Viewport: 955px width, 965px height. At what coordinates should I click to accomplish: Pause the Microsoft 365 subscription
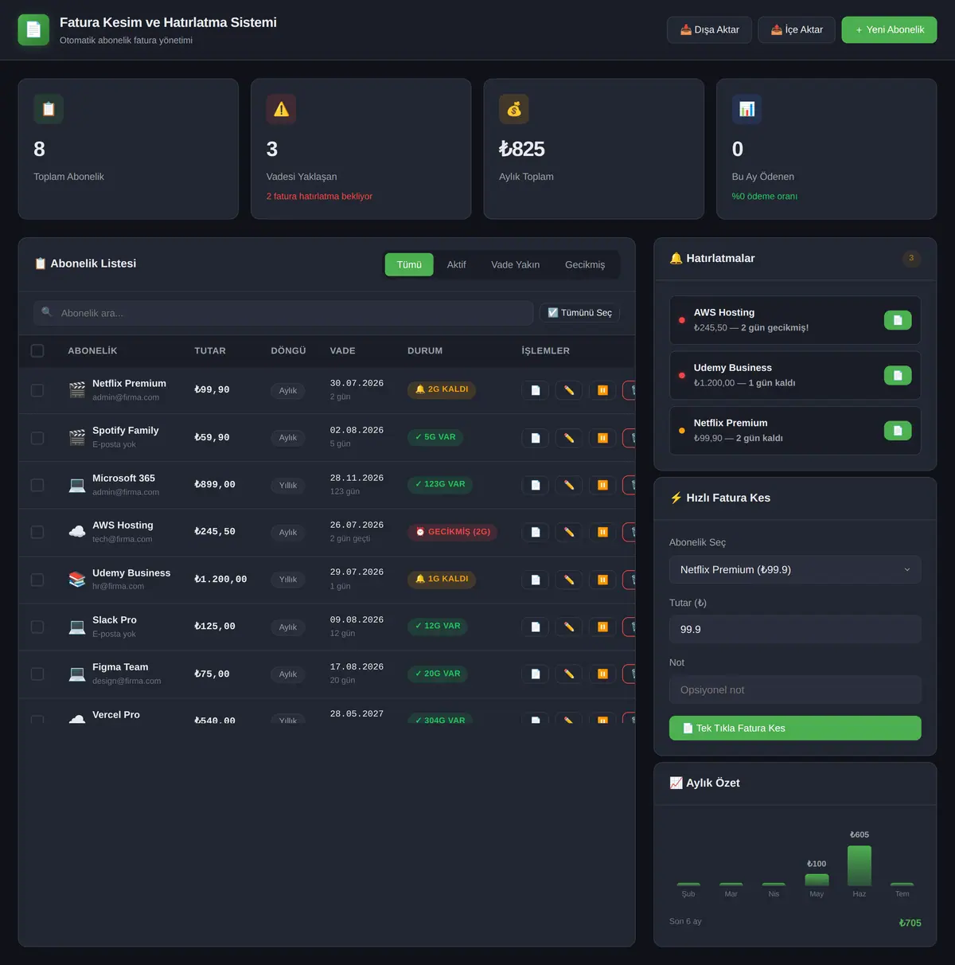(x=602, y=485)
